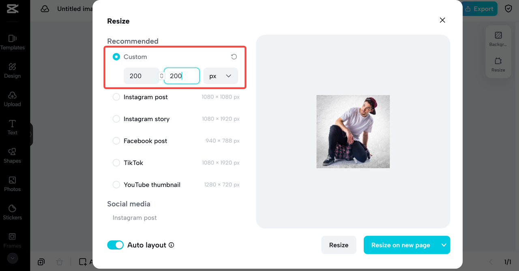This screenshot has width=519, height=271.
Task: Open the Resize on new page dropdown arrow
Action: tap(444, 245)
